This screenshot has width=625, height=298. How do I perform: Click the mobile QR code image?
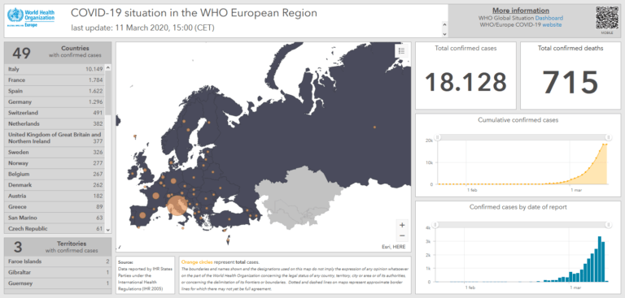(x=607, y=18)
